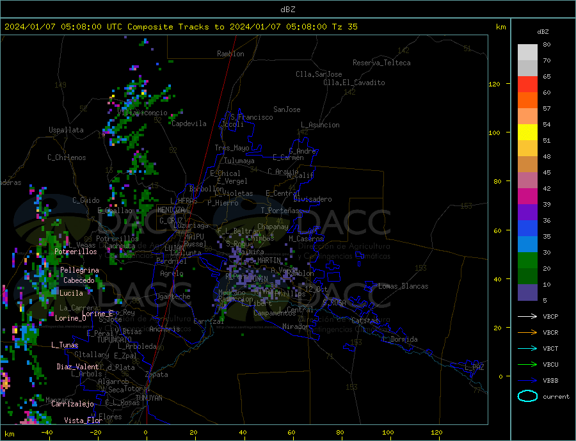Click the TUNUYAN label
The width and height of the screenshot is (576, 441).
click(x=148, y=398)
